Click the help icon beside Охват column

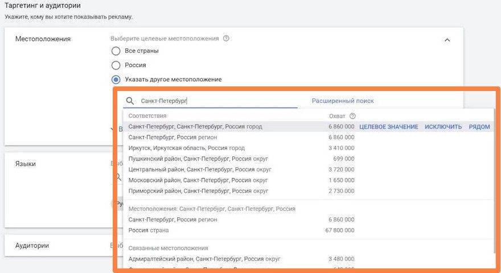point(352,116)
